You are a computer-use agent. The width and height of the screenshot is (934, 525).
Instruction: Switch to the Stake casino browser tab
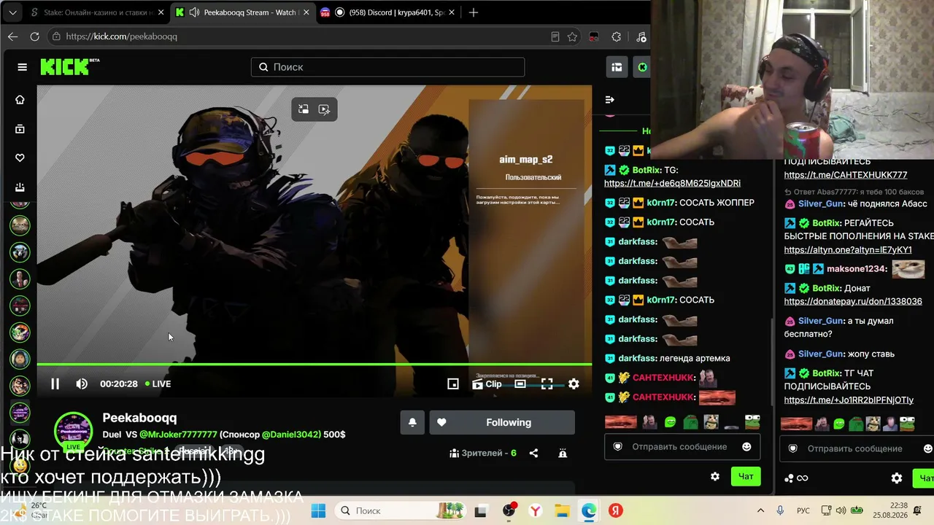click(x=96, y=12)
